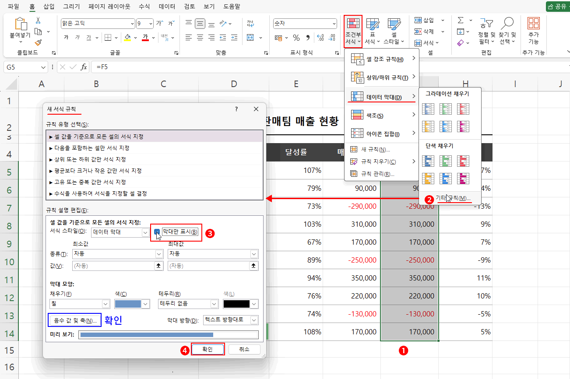Open the 데이터 ribbon tab

click(167, 7)
